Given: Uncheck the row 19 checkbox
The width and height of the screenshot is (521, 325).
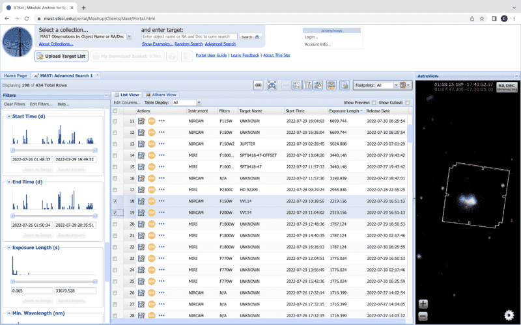Looking at the screenshot, I should coord(115,213).
